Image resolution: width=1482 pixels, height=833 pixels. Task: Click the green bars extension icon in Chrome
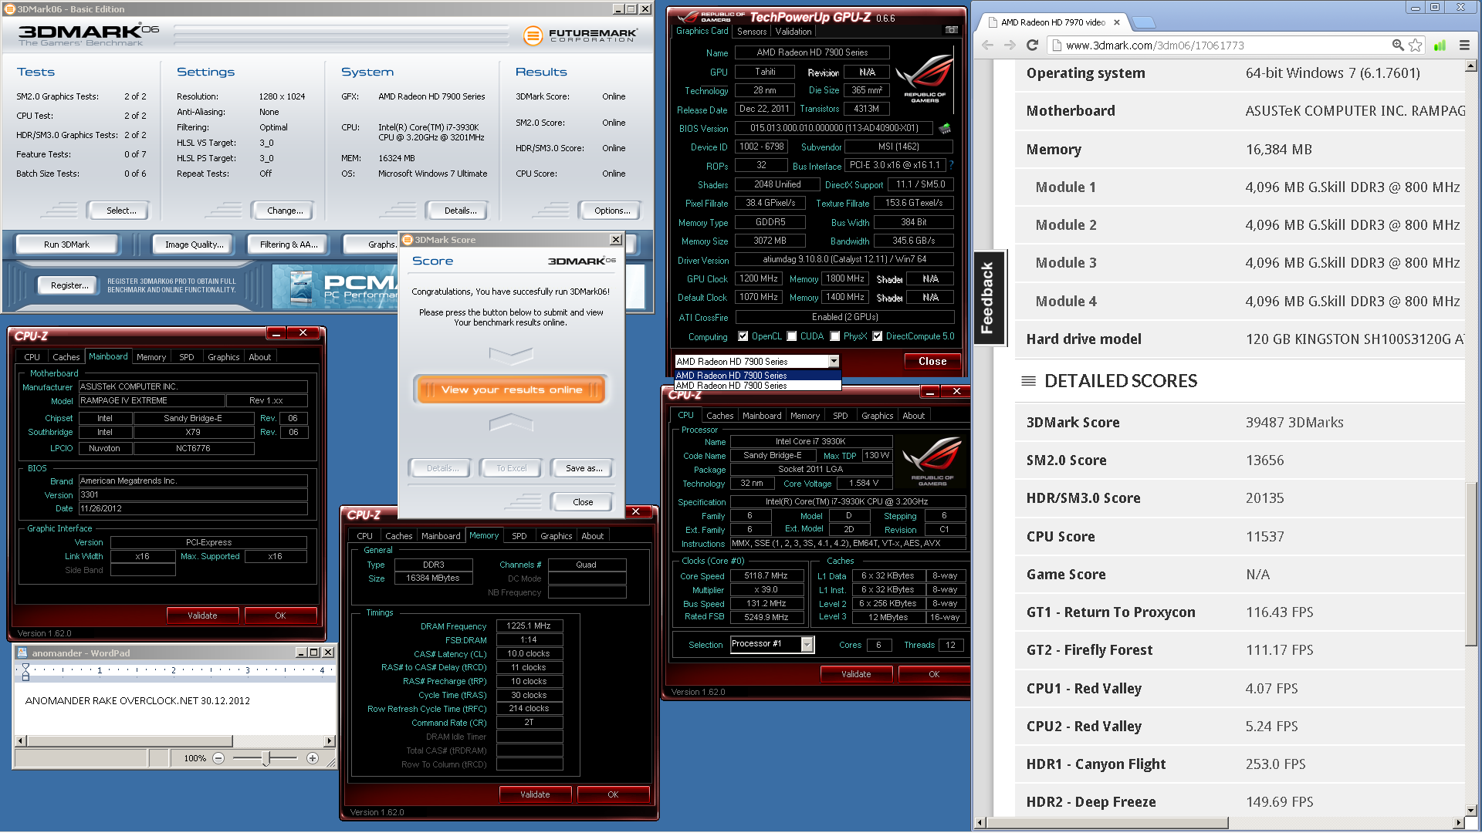[x=1440, y=46]
